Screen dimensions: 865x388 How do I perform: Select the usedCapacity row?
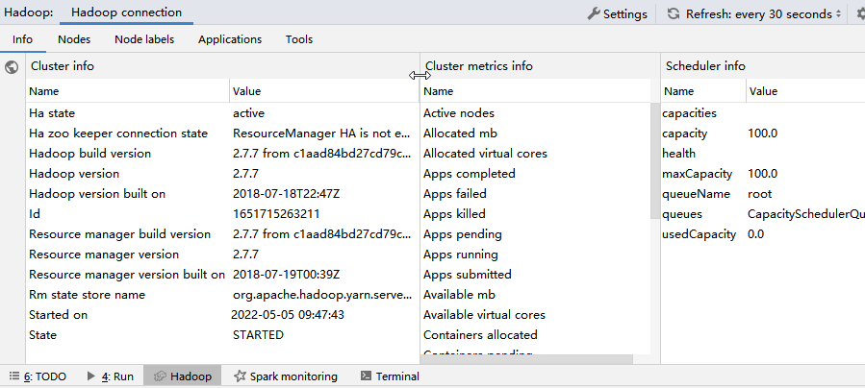[763, 234]
